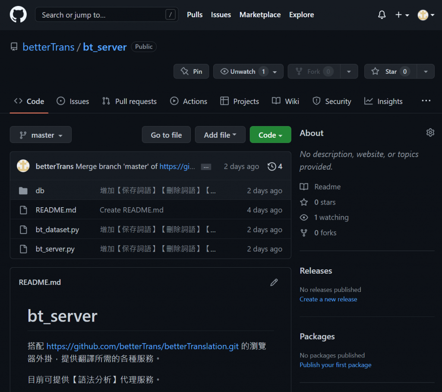
Task: Open the green Code clone dropdown
Action: 270,135
